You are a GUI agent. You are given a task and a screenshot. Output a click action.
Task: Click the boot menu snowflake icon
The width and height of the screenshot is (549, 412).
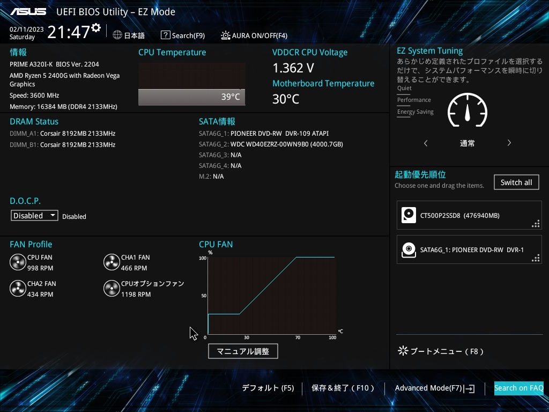[403, 351]
